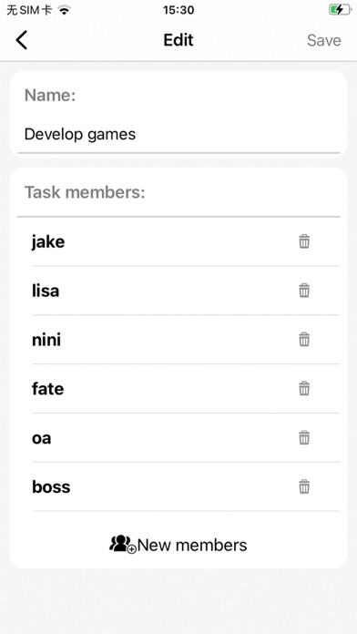Tap the battery status icon

click(339, 9)
